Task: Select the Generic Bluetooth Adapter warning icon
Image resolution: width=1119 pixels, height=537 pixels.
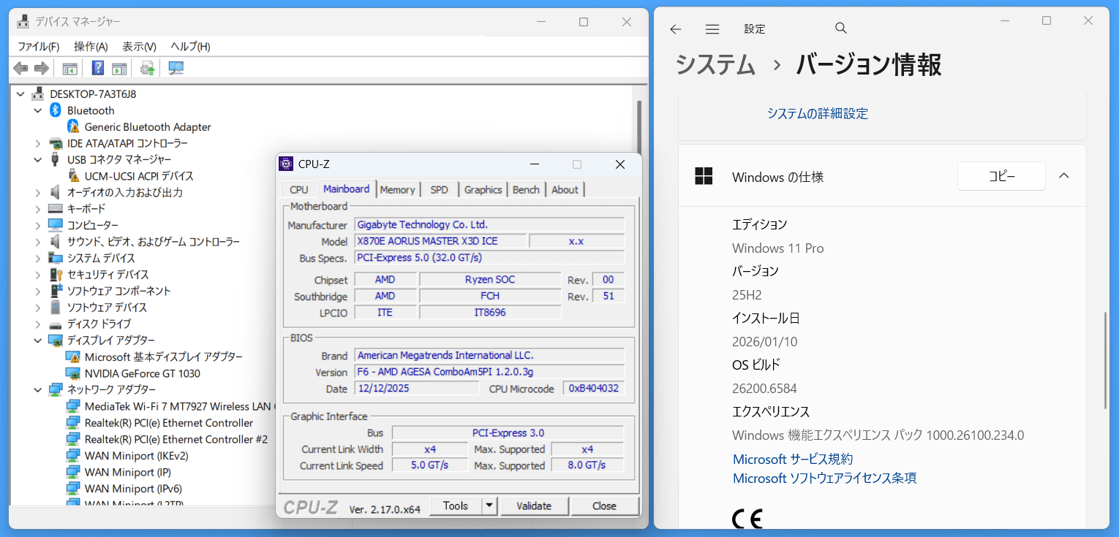Action: pyautogui.click(x=73, y=127)
